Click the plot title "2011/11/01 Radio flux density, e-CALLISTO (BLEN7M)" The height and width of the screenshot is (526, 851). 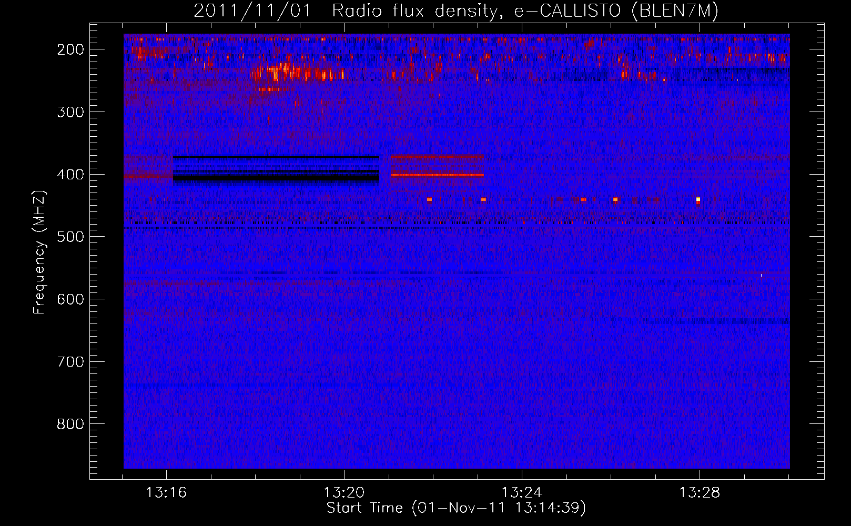tap(455, 11)
